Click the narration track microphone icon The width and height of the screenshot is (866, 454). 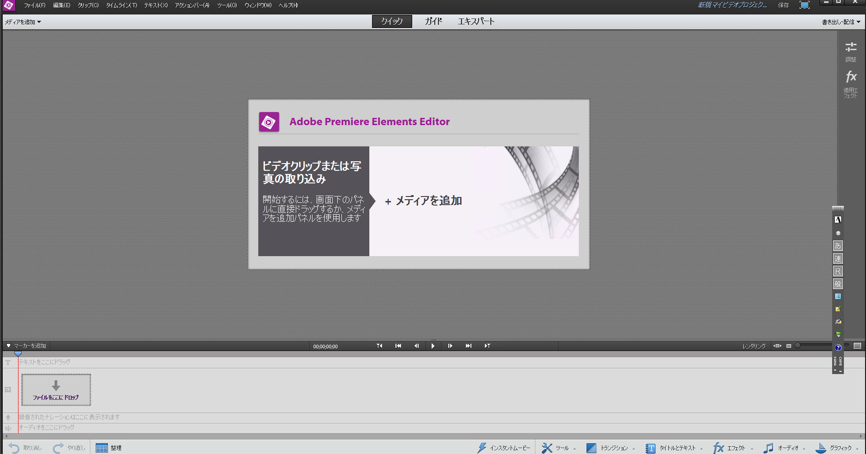click(8, 418)
